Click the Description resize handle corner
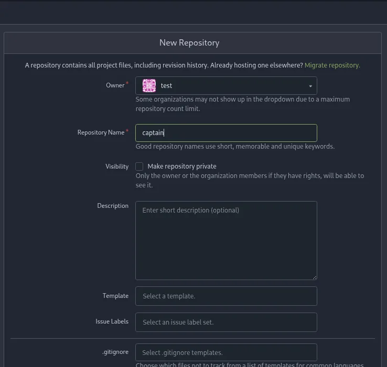 tap(315, 277)
